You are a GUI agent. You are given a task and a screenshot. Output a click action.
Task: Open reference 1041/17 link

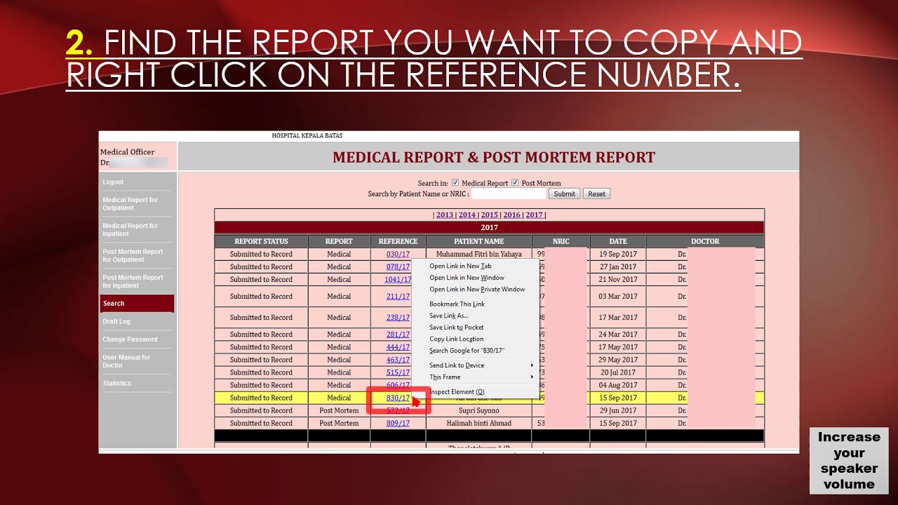[x=398, y=280]
